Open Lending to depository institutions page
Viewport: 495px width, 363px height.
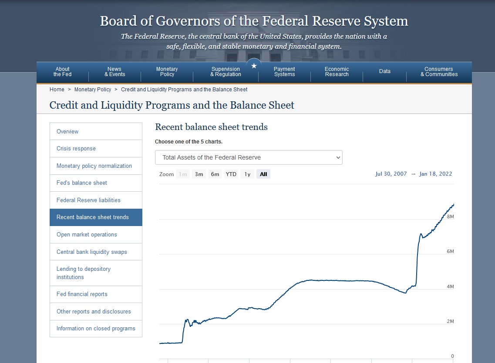point(96,273)
